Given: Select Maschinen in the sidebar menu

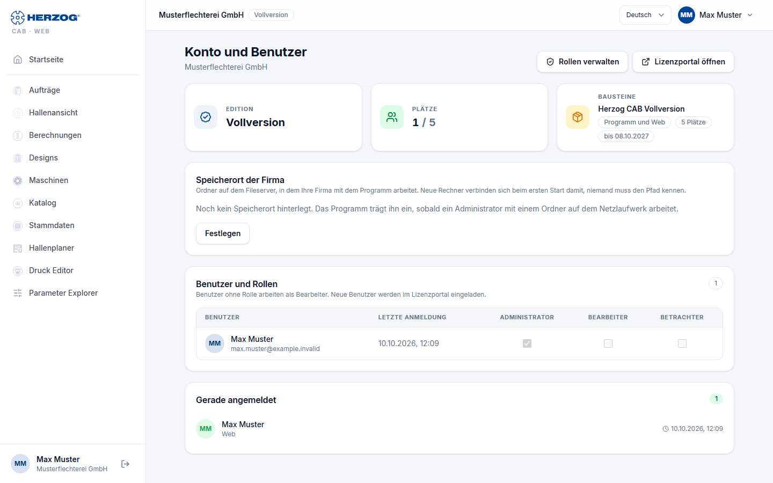Looking at the screenshot, I should coord(73,180).
